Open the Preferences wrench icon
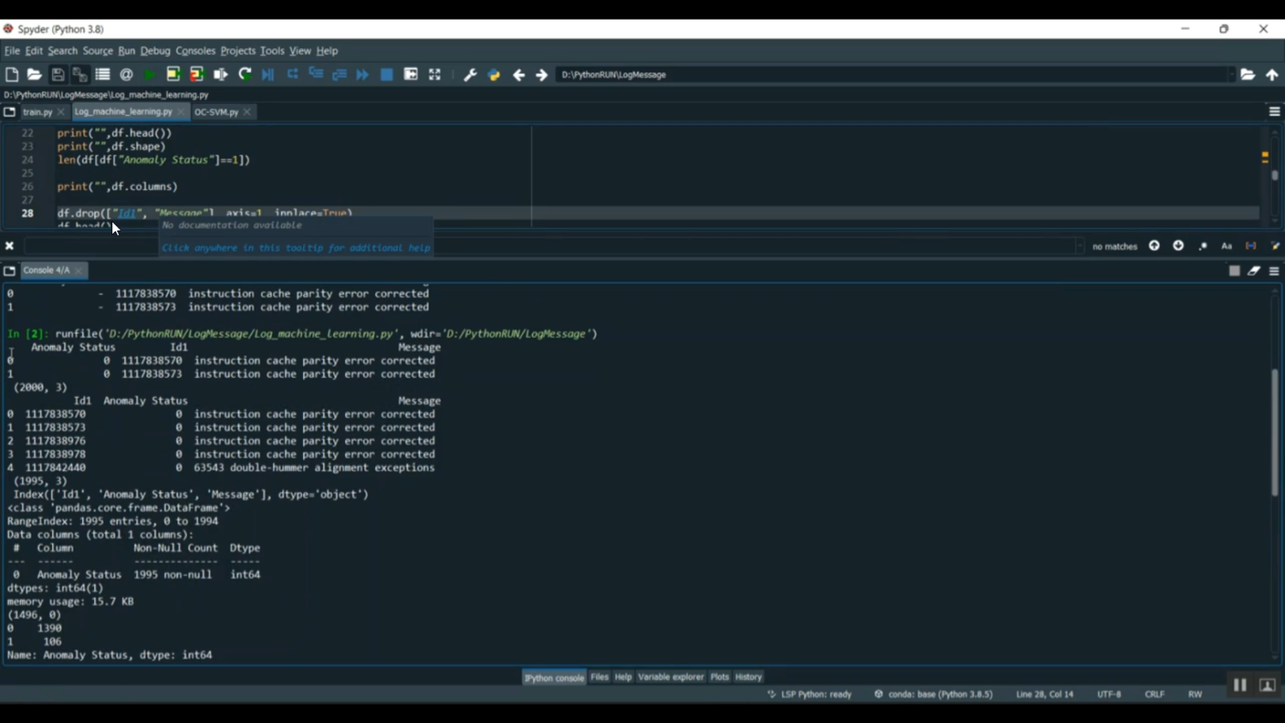This screenshot has width=1285, height=723. point(470,75)
